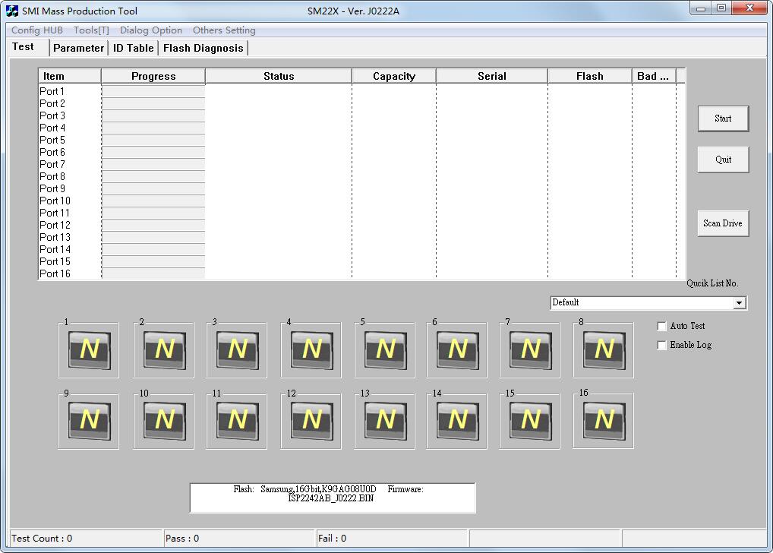Enable the Auto Test checkbox
Viewport: 773px width, 553px height.
pyautogui.click(x=662, y=327)
